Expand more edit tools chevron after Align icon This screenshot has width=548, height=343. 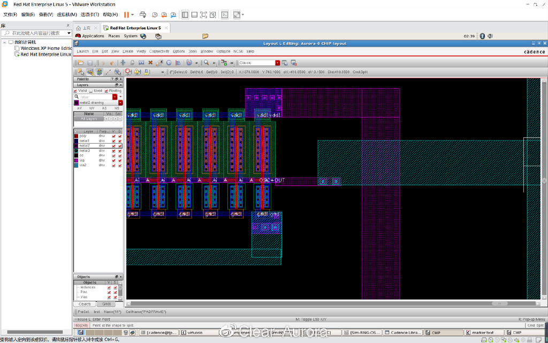pos(196,63)
